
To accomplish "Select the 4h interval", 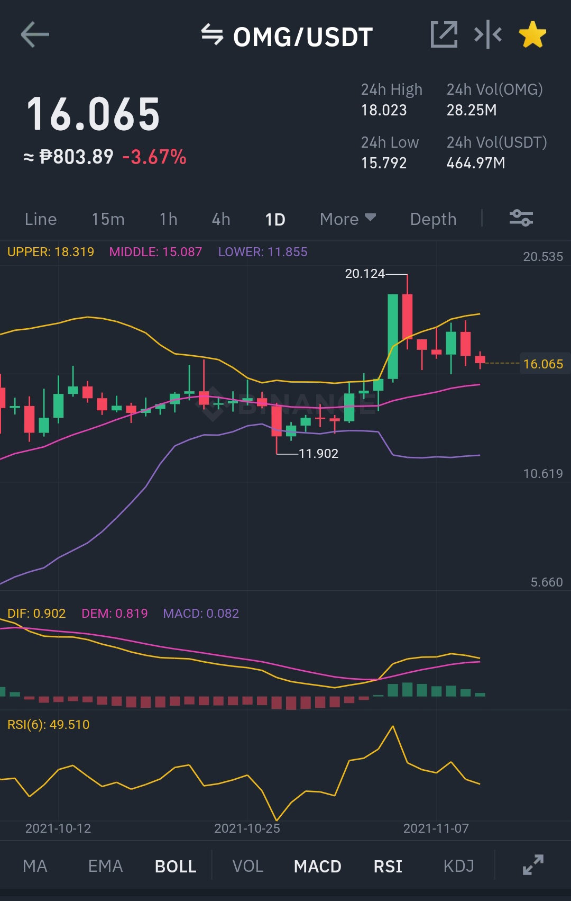I will click(x=221, y=219).
